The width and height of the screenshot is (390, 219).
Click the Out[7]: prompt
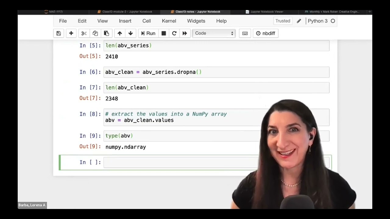pos(90,98)
